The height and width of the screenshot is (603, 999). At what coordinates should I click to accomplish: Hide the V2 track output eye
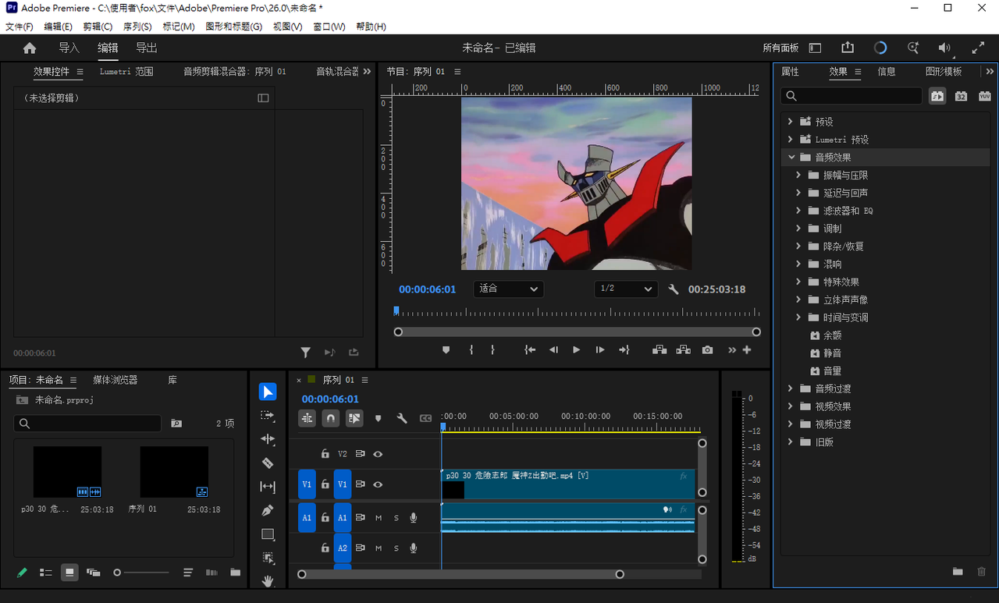coord(378,454)
